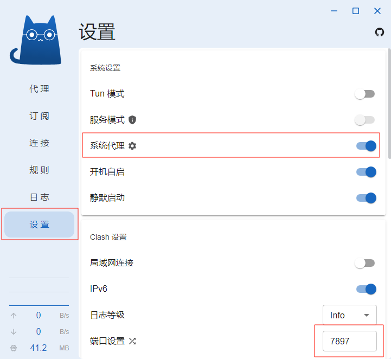Open system proxy gear settings
Screen dimensions: 391x359
[132, 146]
